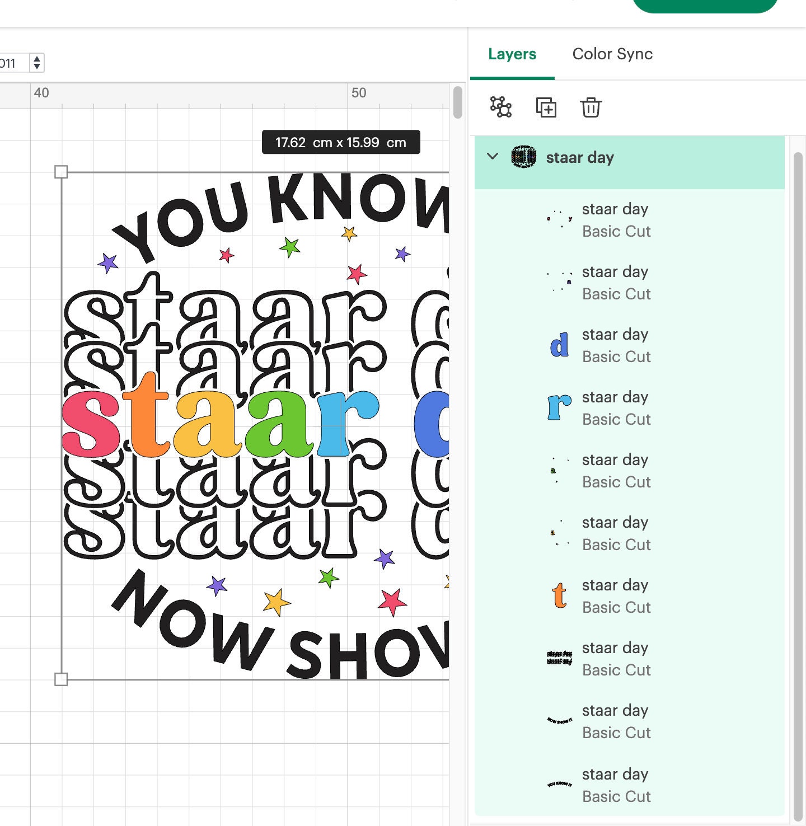Click the staar day group thumbnail icon
The height and width of the screenshot is (826, 806).
[x=524, y=157]
